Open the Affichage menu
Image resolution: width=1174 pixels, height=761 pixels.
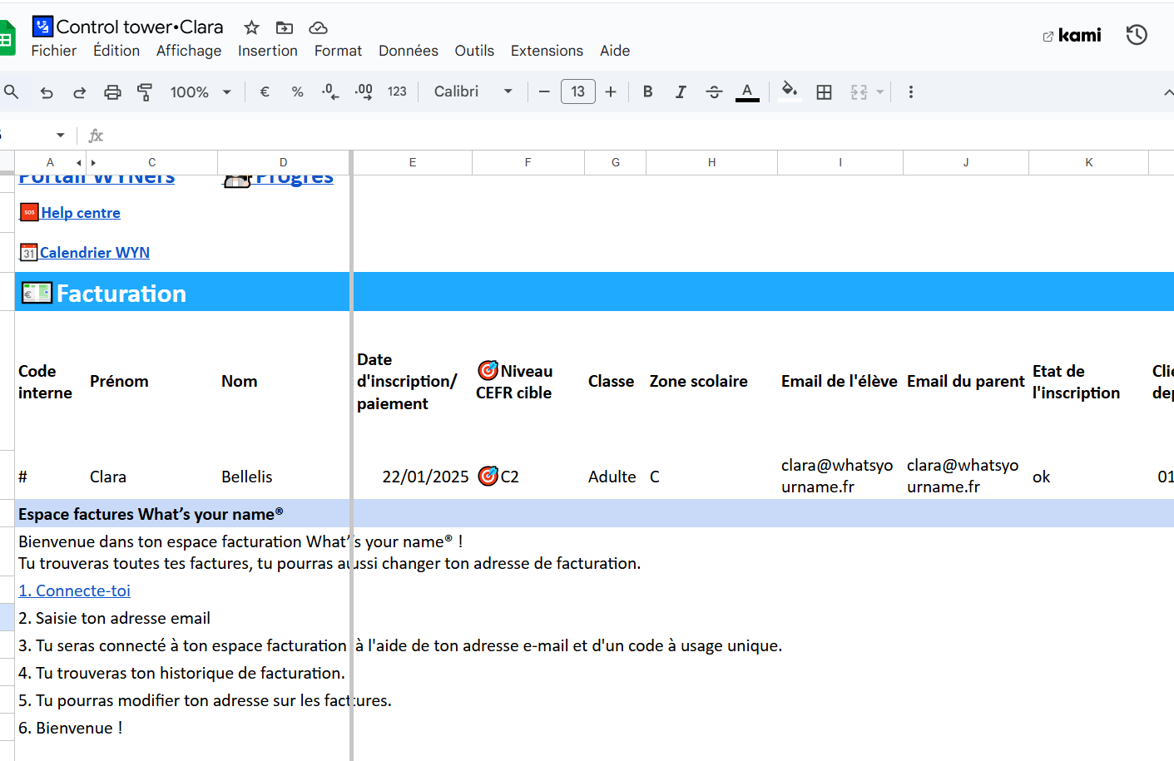[x=189, y=51]
